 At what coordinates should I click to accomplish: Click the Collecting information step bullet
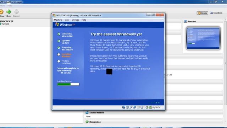click(59, 34)
